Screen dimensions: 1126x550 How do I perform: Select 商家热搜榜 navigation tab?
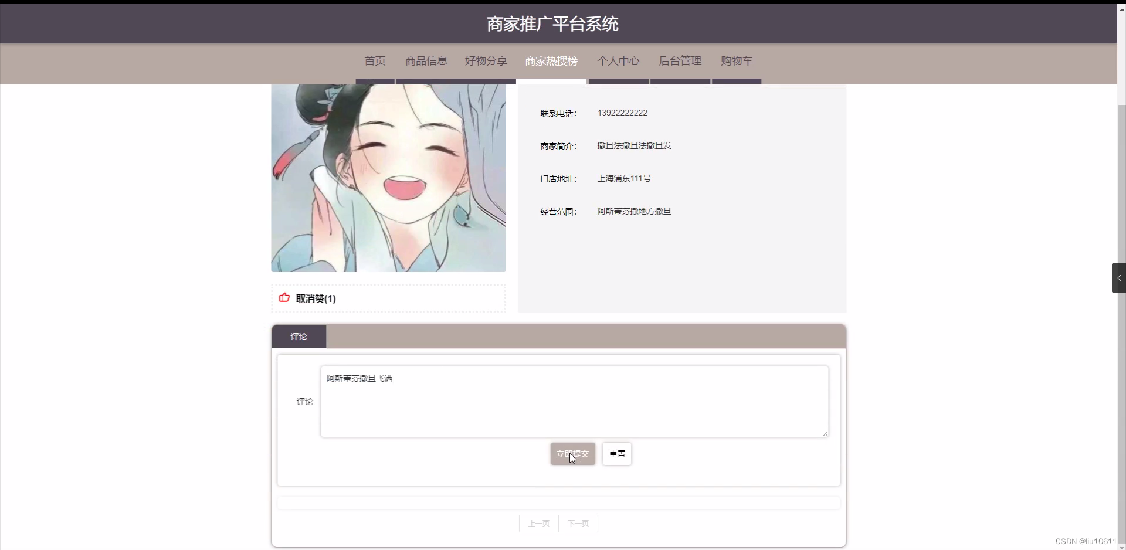pyautogui.click(x=551, y=61)
